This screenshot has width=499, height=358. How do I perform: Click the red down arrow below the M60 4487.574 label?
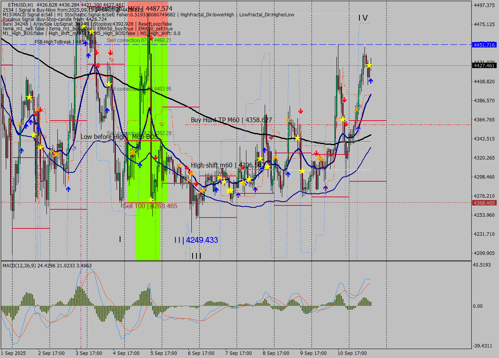pos(151,37)
